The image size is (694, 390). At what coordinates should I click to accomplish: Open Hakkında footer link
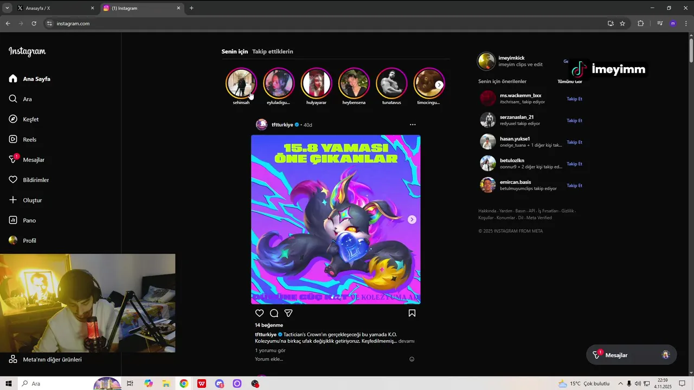click(x=487, y=211)
